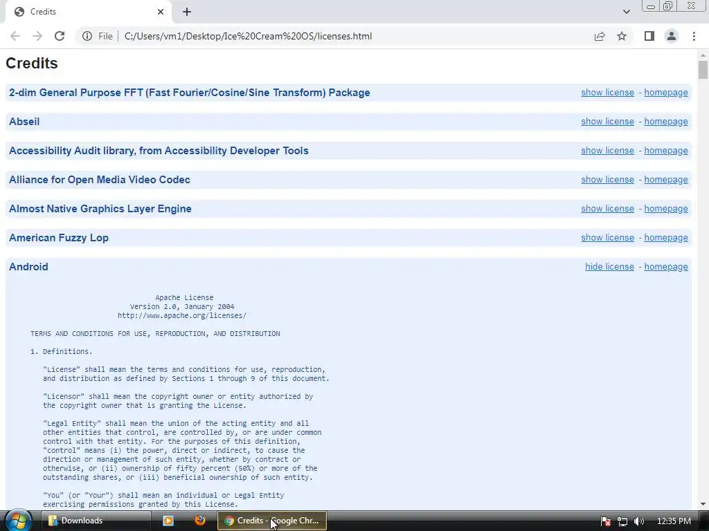Click the American Fuzzy Lop heading
This screenshot has width=709, height=531.
(x=59, y=238)
